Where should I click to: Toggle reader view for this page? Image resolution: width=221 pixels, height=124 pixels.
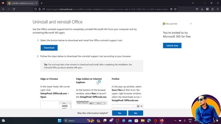click(171, 9)
